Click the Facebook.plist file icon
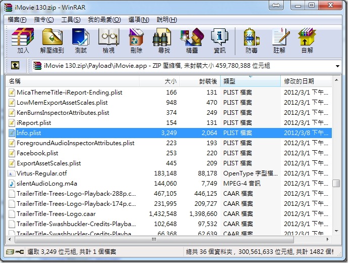Screen dimensions: 348x263 point(12,153)
